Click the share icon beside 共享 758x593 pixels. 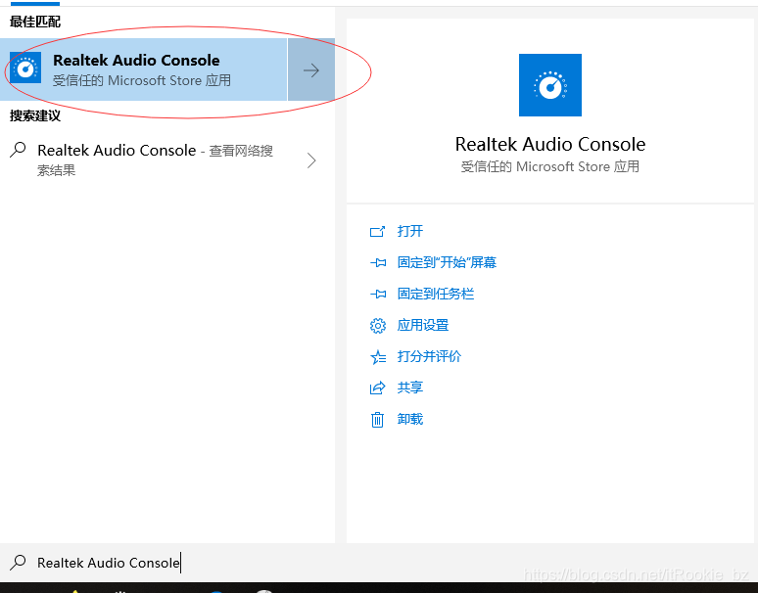point(378,388)
